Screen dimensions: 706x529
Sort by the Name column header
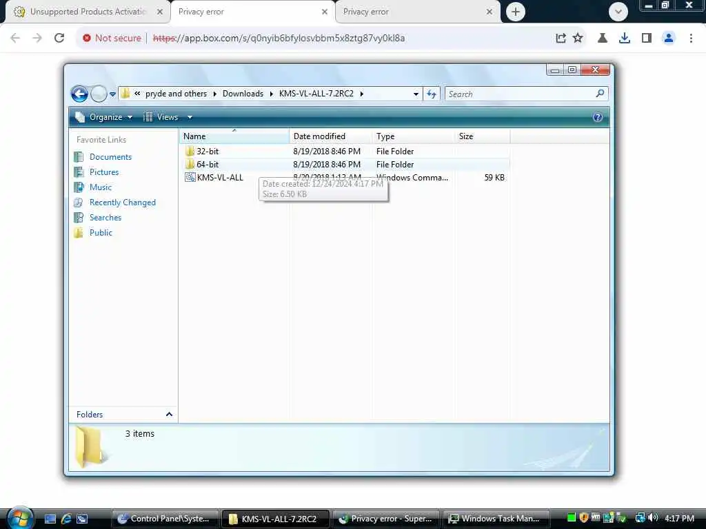click(234, 136)
